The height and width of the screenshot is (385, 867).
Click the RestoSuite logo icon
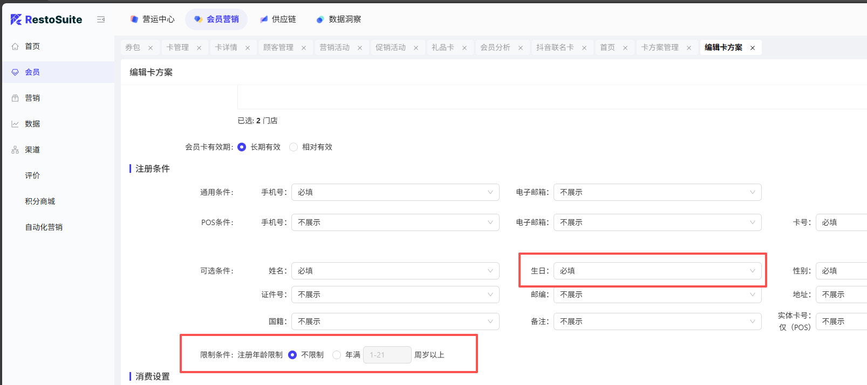pyautogui.click(x=16, y=19)
